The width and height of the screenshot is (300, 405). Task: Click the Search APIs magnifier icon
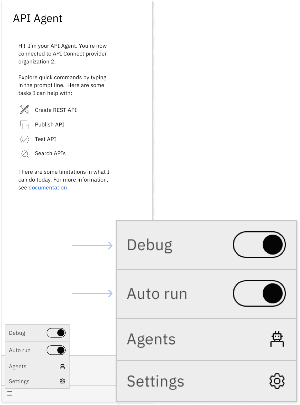(x=25, y=154)
